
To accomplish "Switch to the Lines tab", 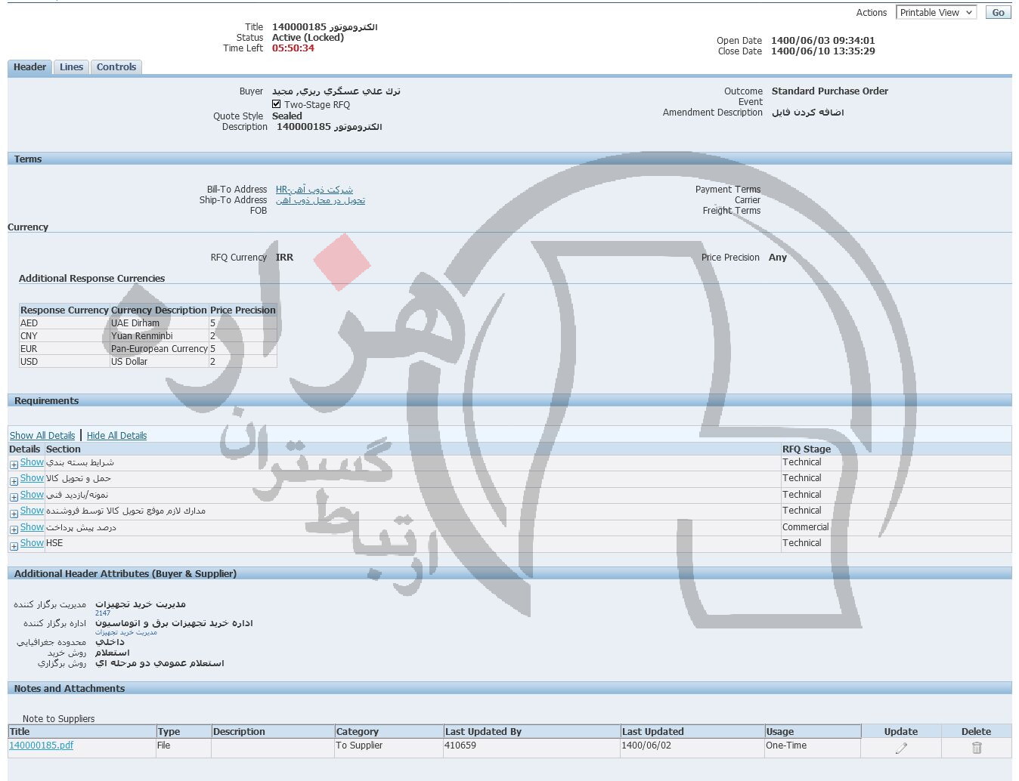I will click(71, 67).
